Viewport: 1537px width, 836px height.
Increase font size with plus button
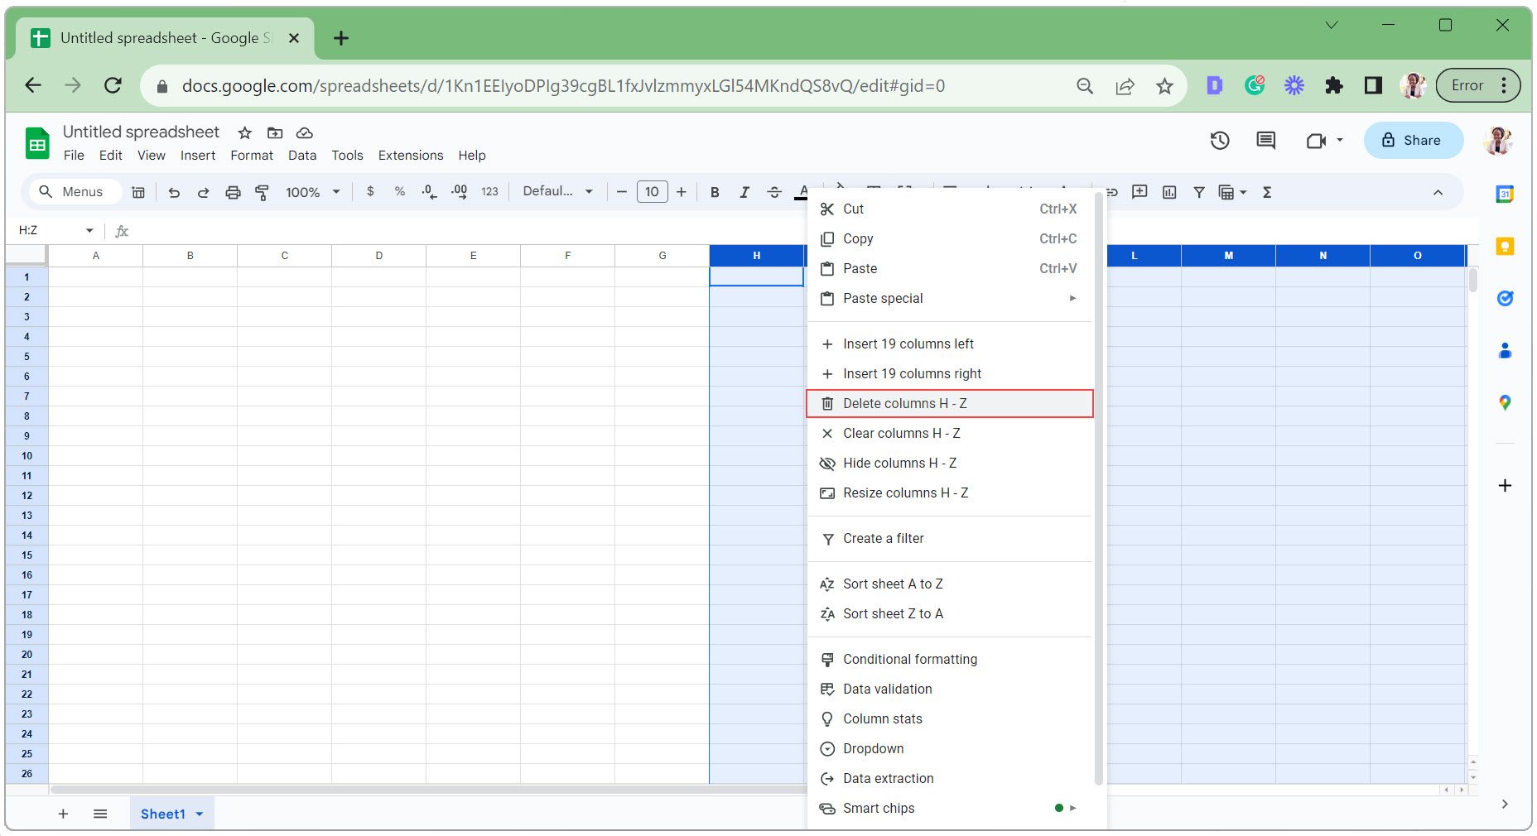tap(682, 192)
